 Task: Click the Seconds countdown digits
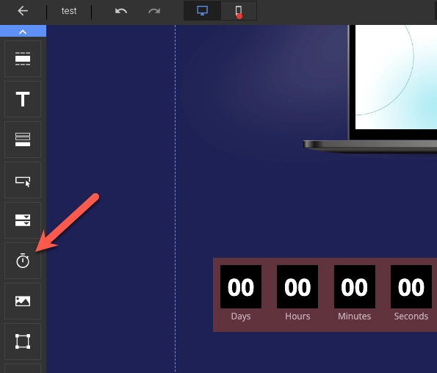411,286
